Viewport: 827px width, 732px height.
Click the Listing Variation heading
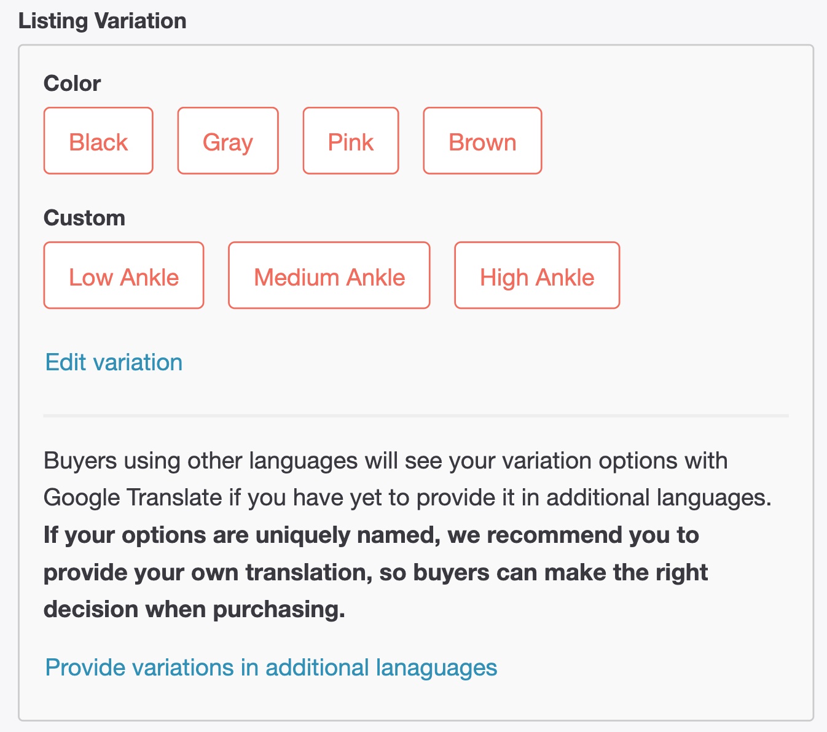tap(103, 21)
